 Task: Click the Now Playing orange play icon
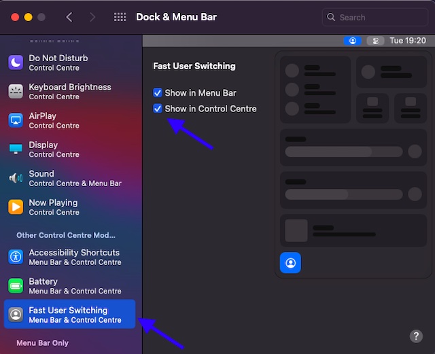tap(16, 207)
